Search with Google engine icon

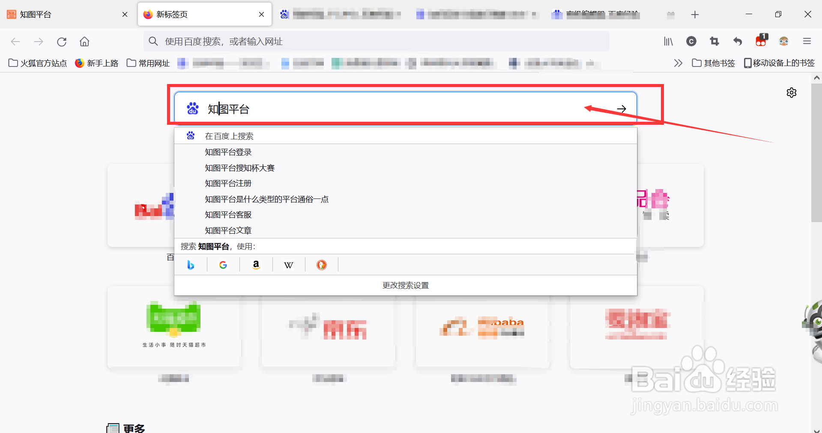click(x=223, y=265)
